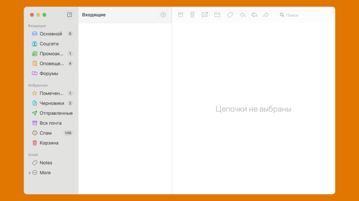This screenshot has width=359, height=201.
Task: Open the Основной inbox category
Action: [50, 34]
